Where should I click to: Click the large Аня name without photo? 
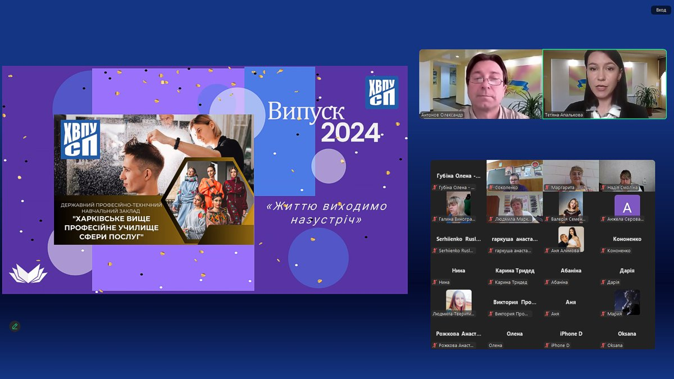571,302
